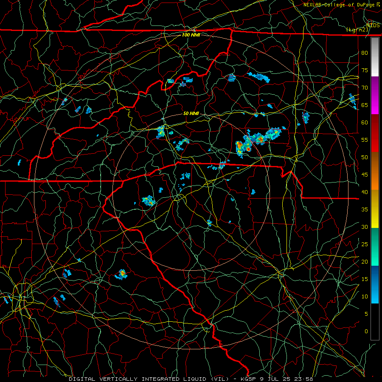This screenshot has width=382, height=382.
Task: Select the 80 value on the VIL scale
Action: pyautogui.click(x=365, y=53)
